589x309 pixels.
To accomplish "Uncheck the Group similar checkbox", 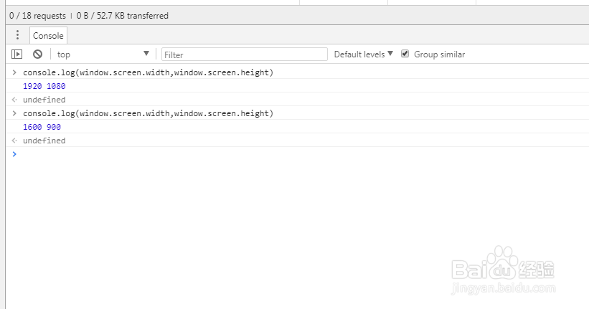I will pyautogui.click(x=405, y=54).
